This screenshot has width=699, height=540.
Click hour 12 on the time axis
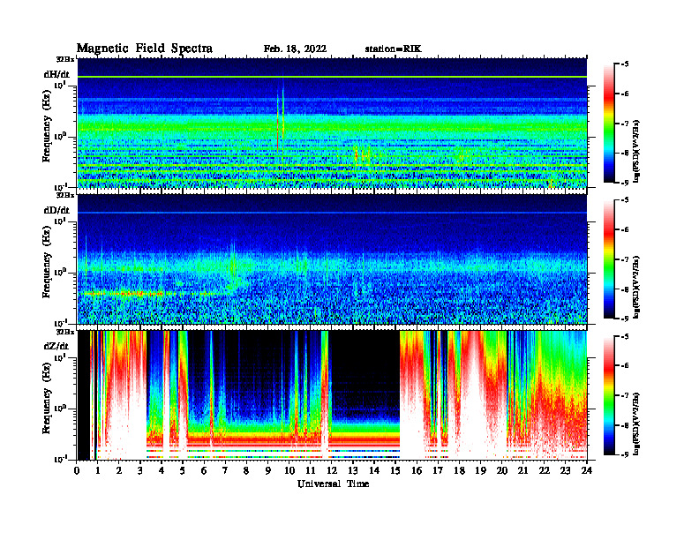point(332,470)
